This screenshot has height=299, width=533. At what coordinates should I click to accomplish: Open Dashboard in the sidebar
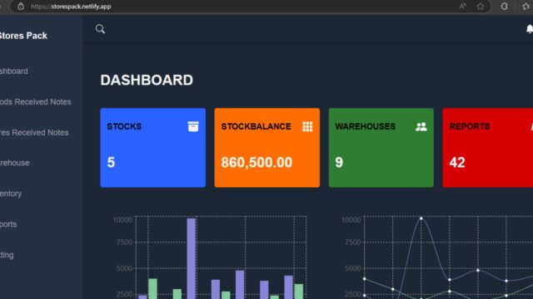click(x=14, y=71)
